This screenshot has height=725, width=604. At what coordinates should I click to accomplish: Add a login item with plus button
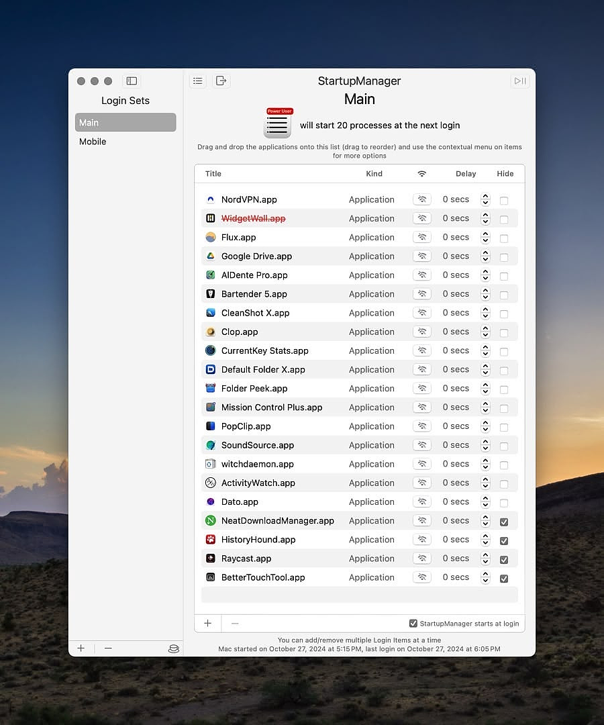208,624
